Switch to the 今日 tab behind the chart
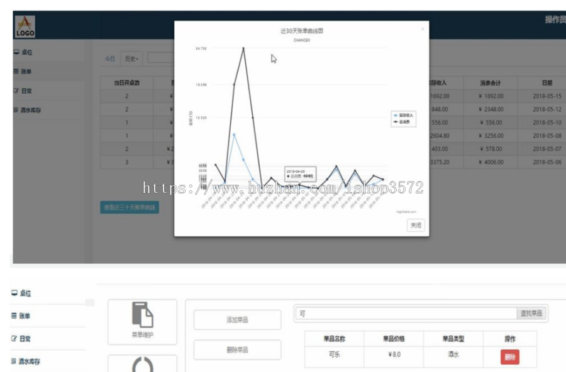 click(109, 58)
